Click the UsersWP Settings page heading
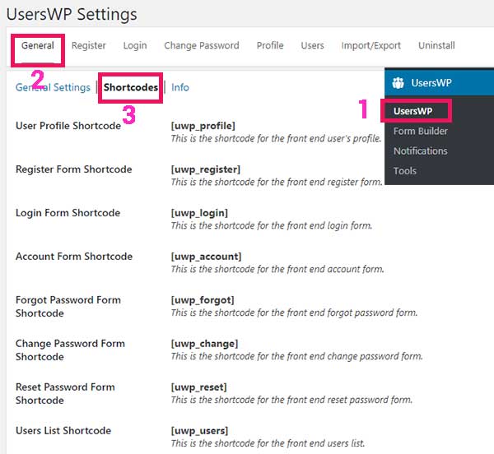The image size is (494, 454). [x=72, y=15]
